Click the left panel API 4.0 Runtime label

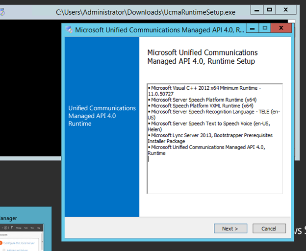coord(102,116)
